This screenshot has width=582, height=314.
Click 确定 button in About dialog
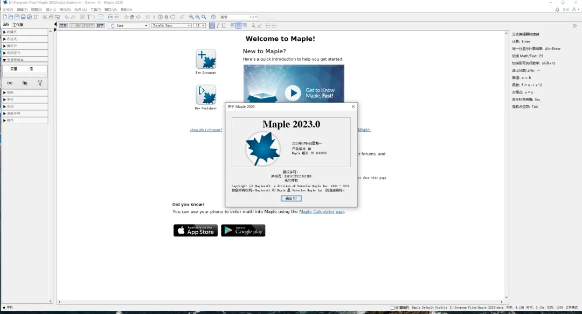292,198
